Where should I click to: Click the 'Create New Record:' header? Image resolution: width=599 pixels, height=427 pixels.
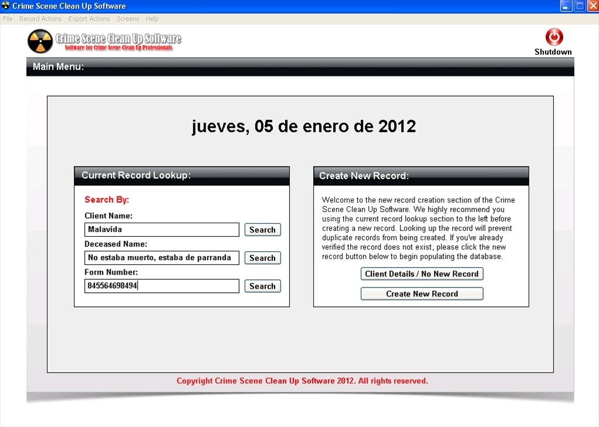364,176
